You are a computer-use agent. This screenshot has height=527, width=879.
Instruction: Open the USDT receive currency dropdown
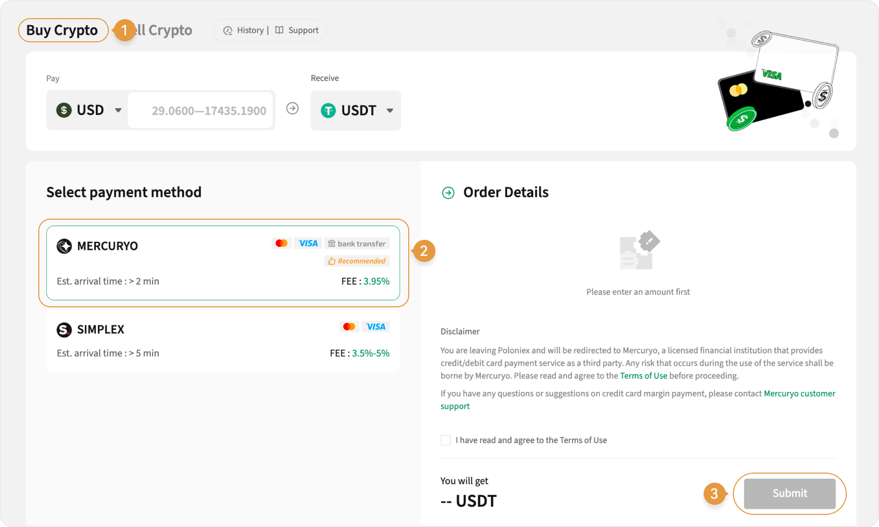click(390, 111)
